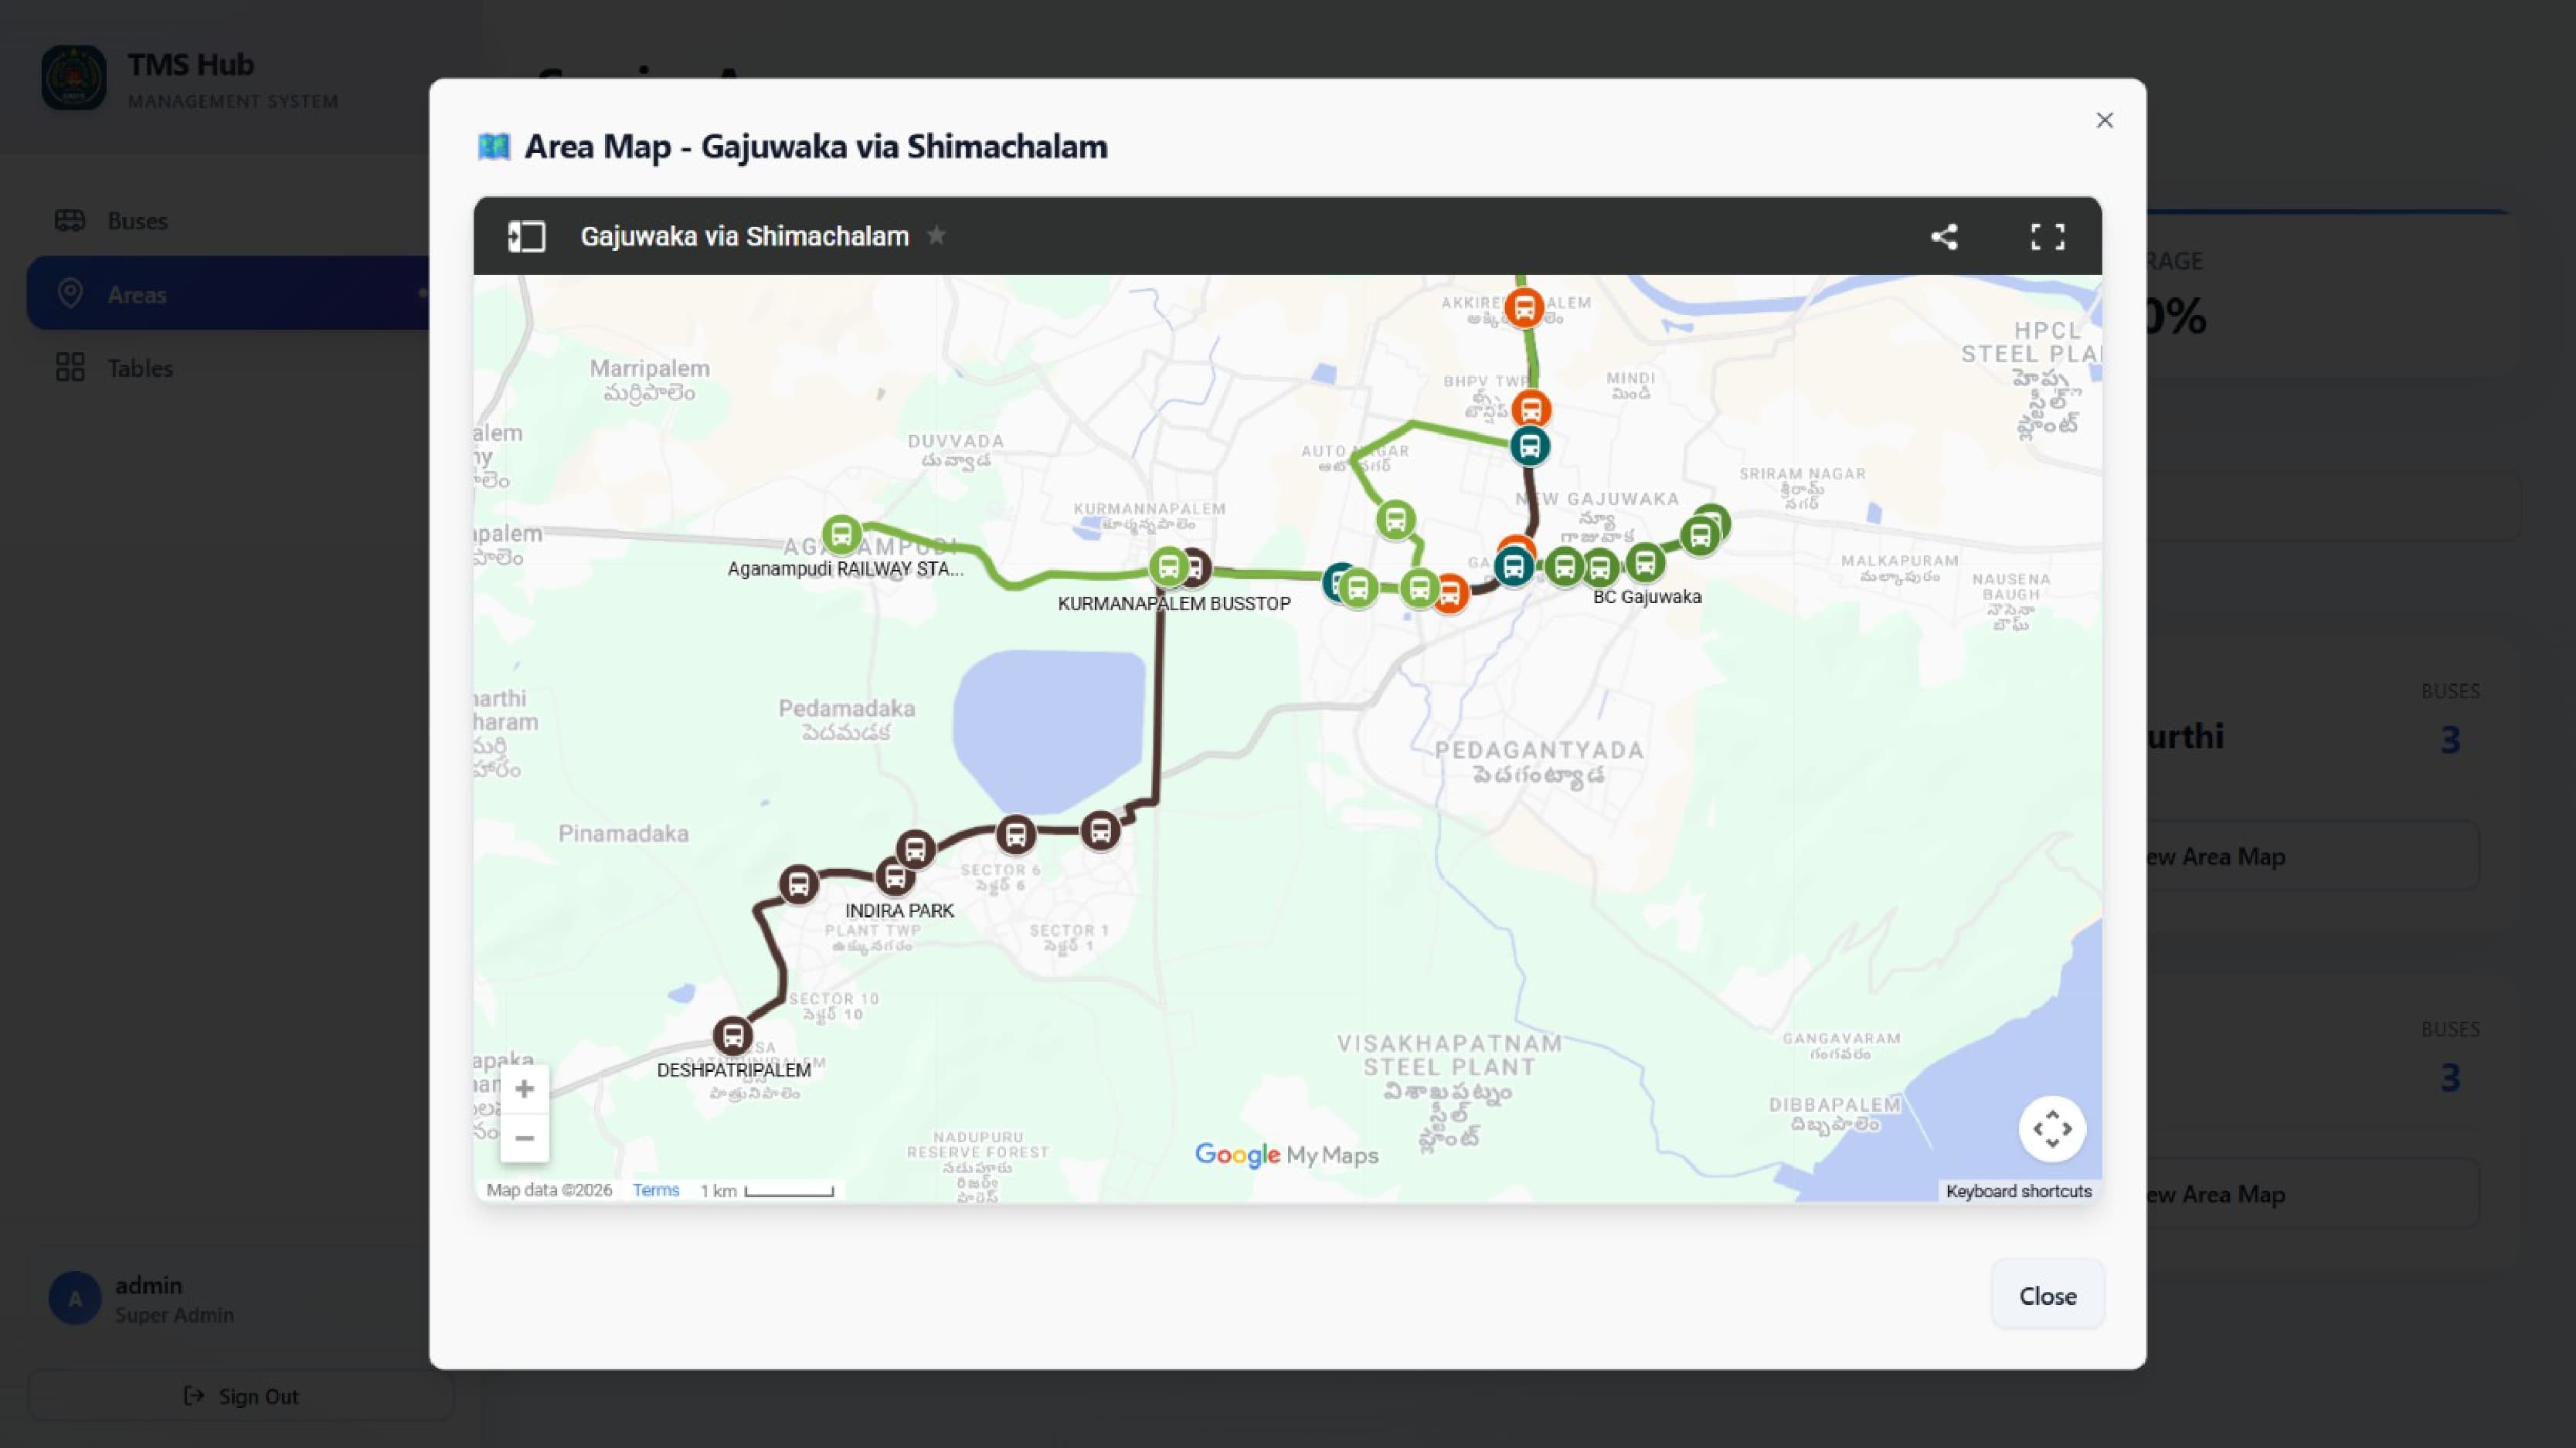Click the brown bus marker south of the lake
The height and width of the screenshot is (1448, 2576).
pyautogui.click(x=1101, y=832)
